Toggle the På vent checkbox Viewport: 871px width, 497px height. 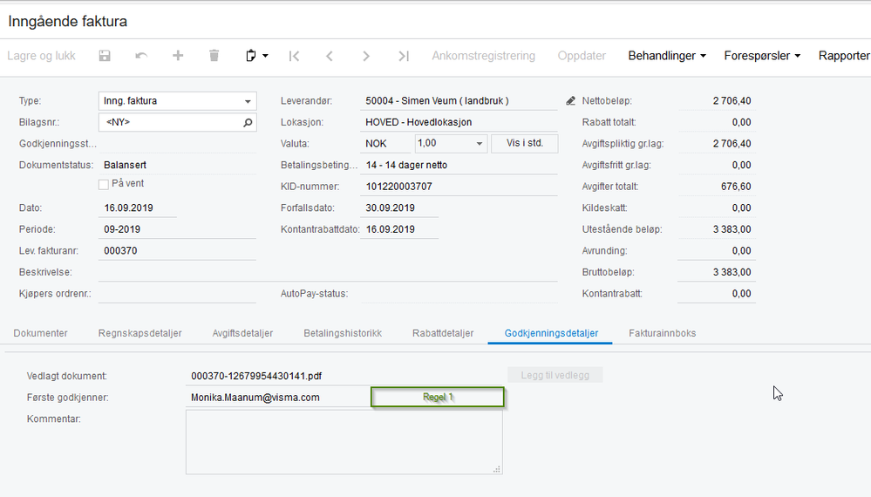104,184
